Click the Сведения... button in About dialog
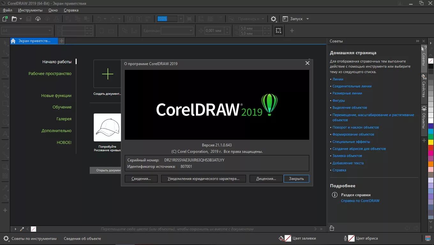The width and height of the screenshot is (434, 245). click(141, 179)
